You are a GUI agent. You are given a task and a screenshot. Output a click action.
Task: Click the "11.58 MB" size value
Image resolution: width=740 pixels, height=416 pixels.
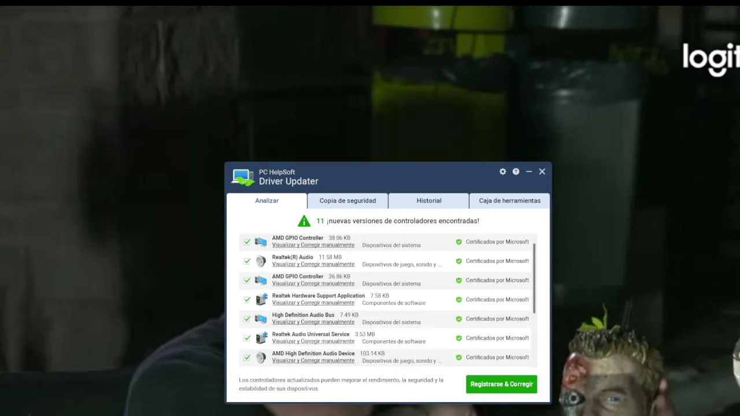(330, 257)
